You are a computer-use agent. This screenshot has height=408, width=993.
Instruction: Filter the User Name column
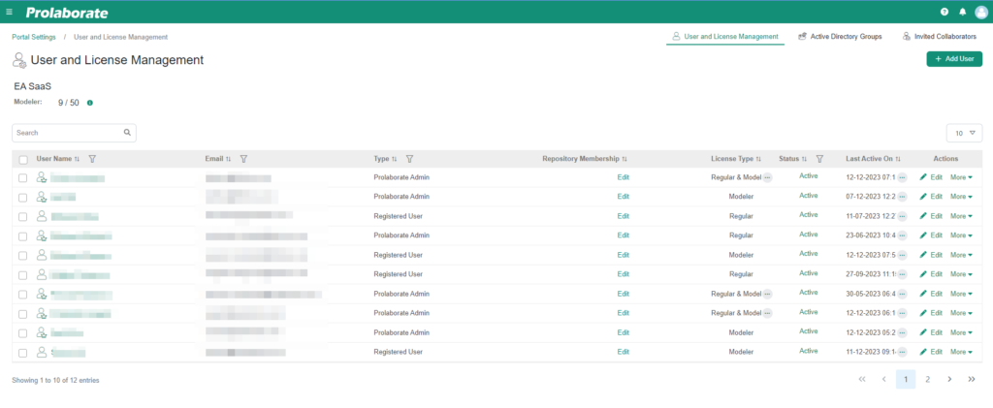92,159
